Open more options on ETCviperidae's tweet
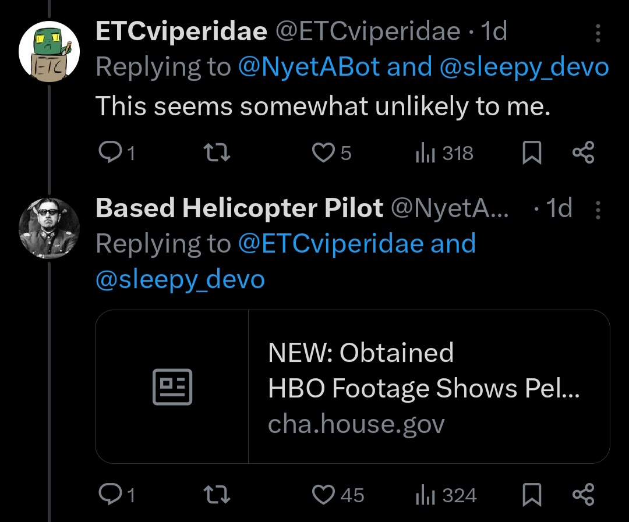The width and height of the screenshot is (629, 522). point(598,33)
